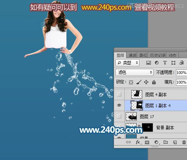187x160 pixels.
Task: Click the 不透明度 label
Action: tap(165, 72)
